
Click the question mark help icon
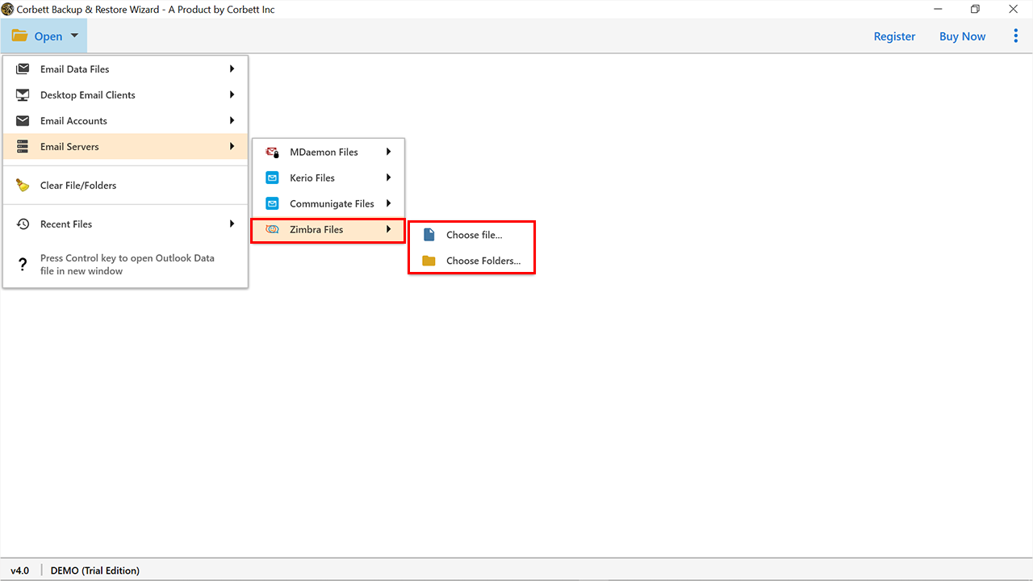point(23,265)
